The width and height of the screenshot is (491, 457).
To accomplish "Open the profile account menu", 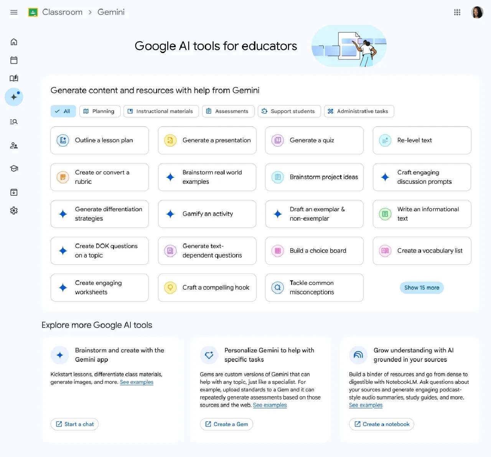I will tap(477, 12).
